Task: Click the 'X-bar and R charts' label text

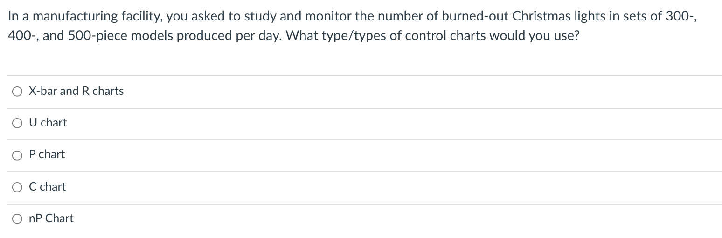Action: 76,91
